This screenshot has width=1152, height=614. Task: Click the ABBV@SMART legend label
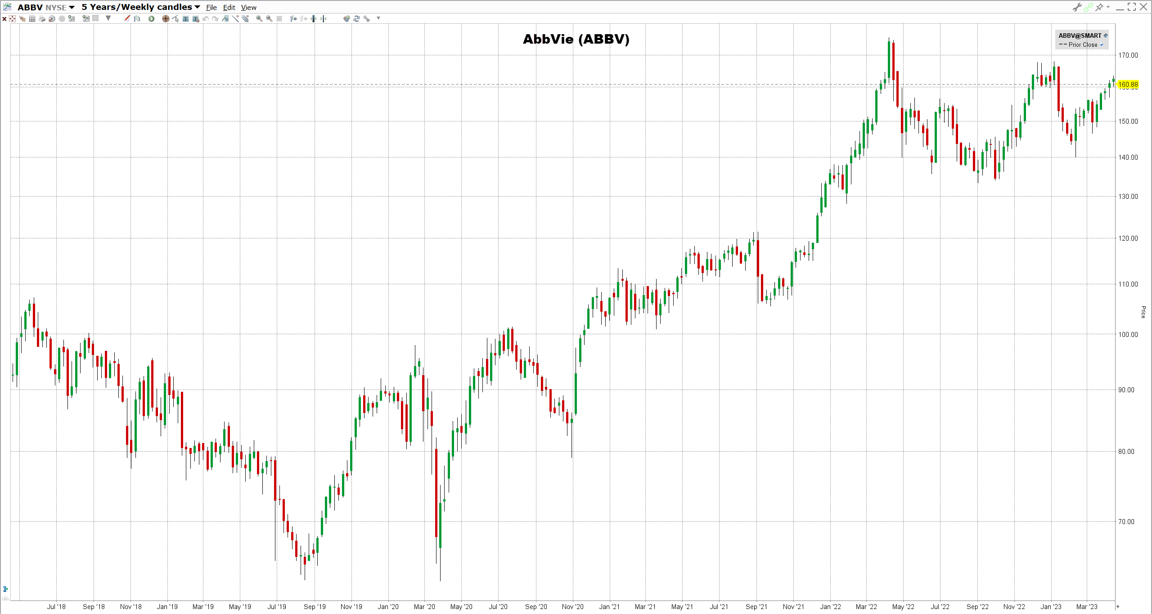(1080, 36)
